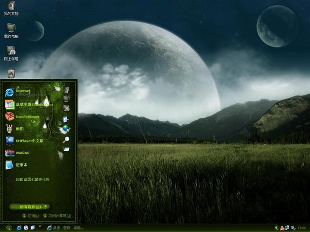
Task: Expand Quick Launch overflow chevron
Action: pos(40,227)
